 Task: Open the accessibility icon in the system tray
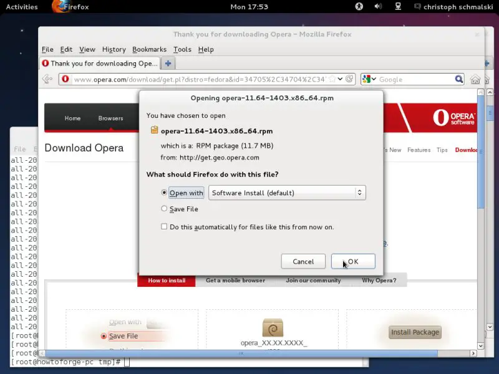359,6
